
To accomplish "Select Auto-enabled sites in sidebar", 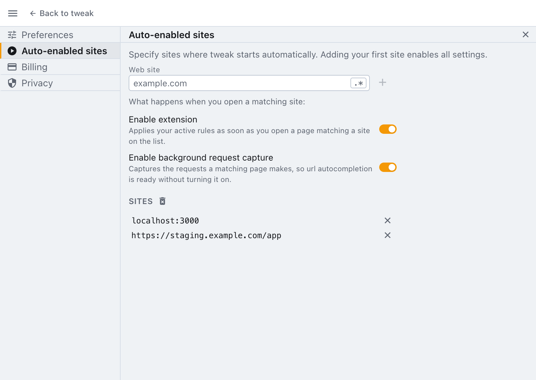I will 60,51.
